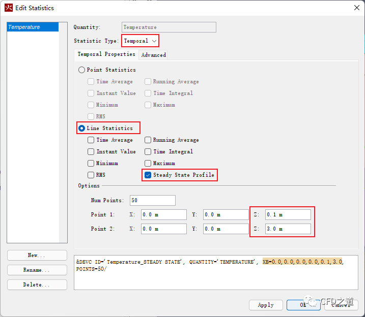
Task: Close the Edit Statistics dialog
Action: click(357, 8)
